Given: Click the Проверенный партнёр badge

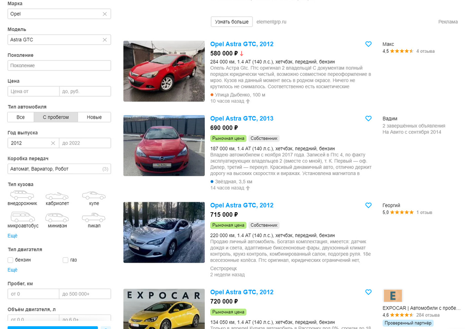Looking at the screenshot, I should pyautogui.click(x=408, y=323).
